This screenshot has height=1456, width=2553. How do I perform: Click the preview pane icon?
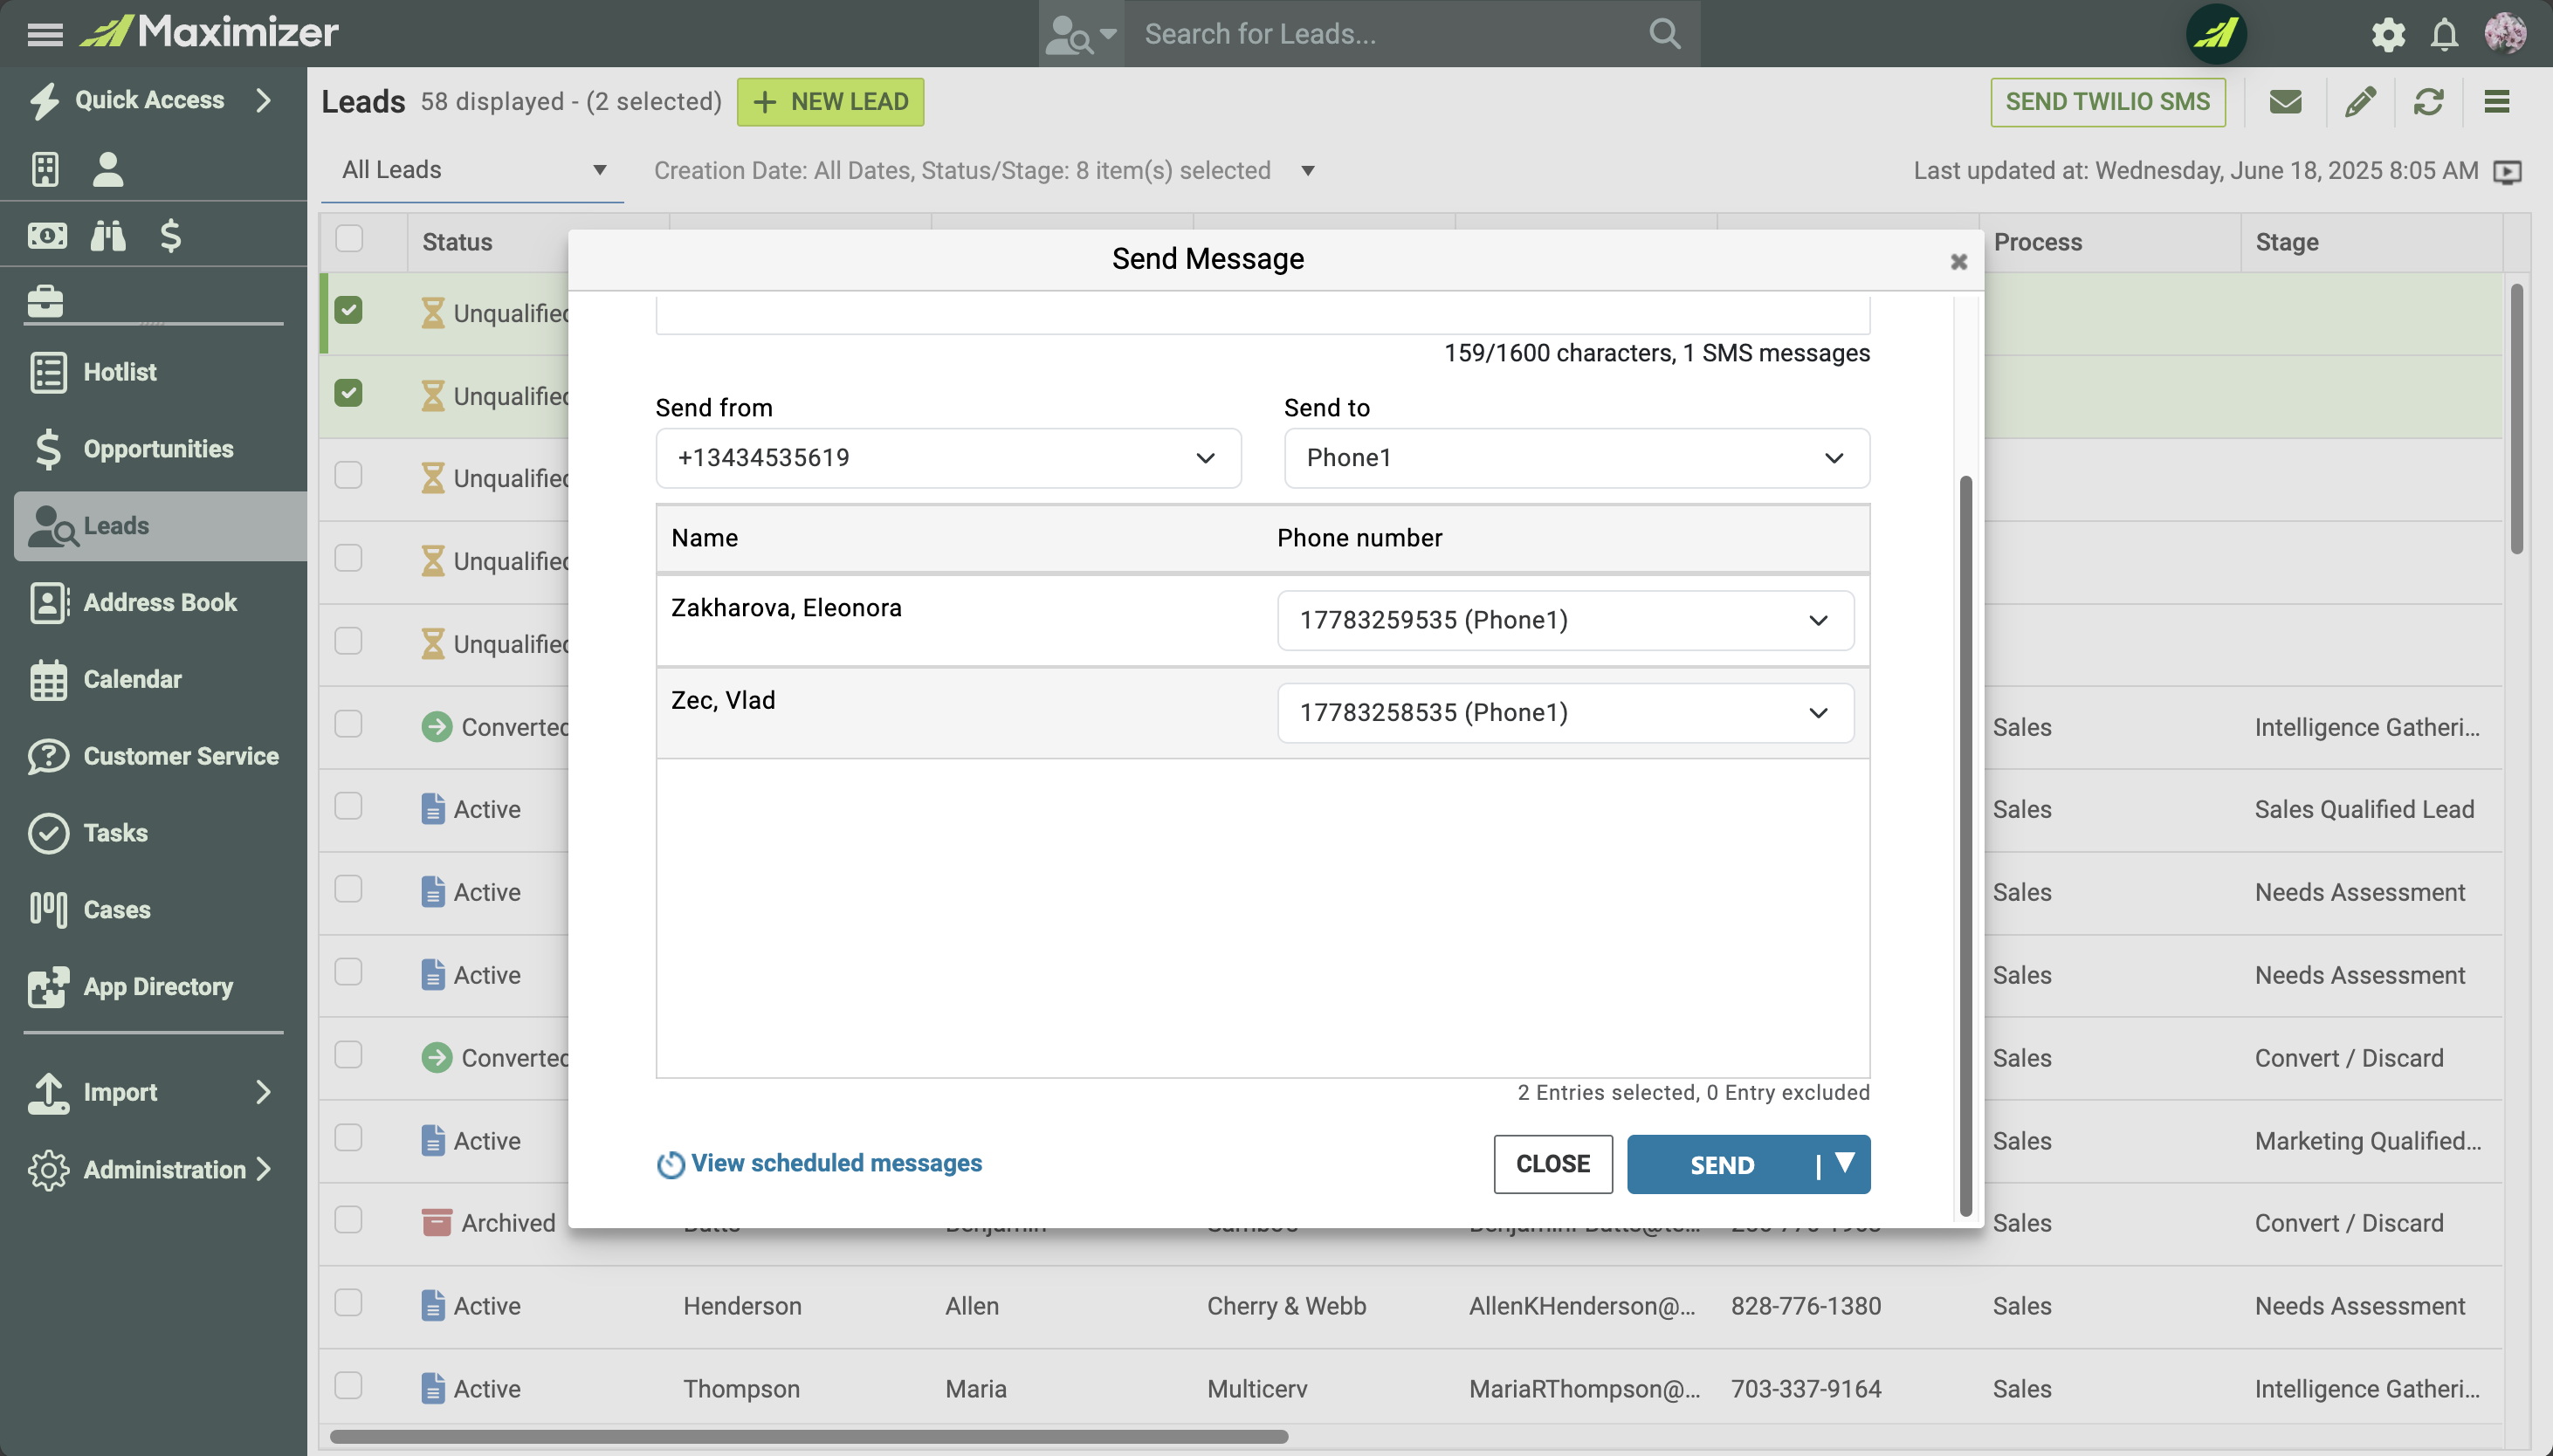pos(2507,172)
